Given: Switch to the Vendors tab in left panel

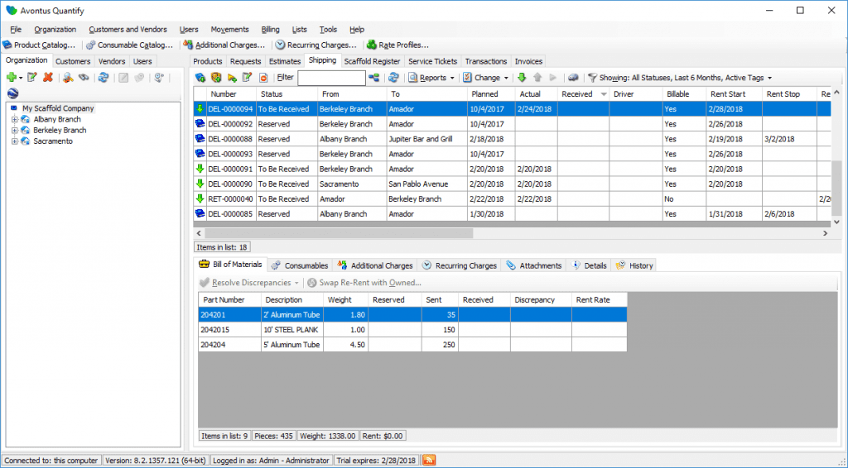Looking at the screenshot, I should point(112,61).
